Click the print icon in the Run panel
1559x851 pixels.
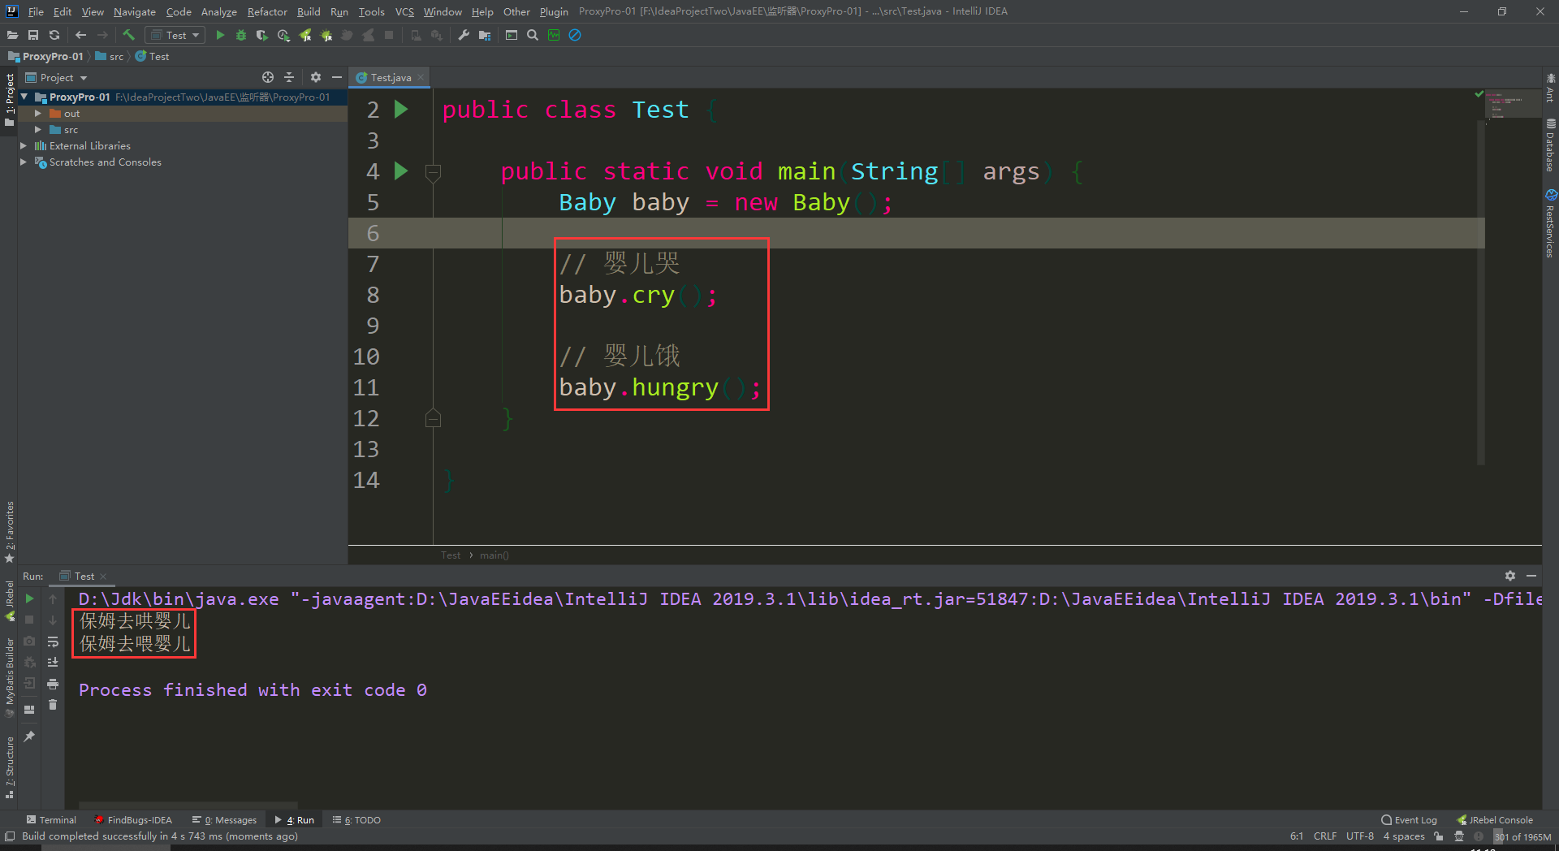coord(53,684)
